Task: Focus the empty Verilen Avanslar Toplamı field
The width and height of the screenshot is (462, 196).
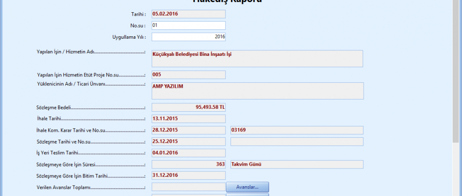Action: [x=188, y=187]
